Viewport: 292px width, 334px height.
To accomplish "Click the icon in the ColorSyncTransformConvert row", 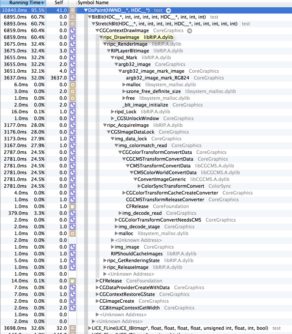I will tap(72, 186).
